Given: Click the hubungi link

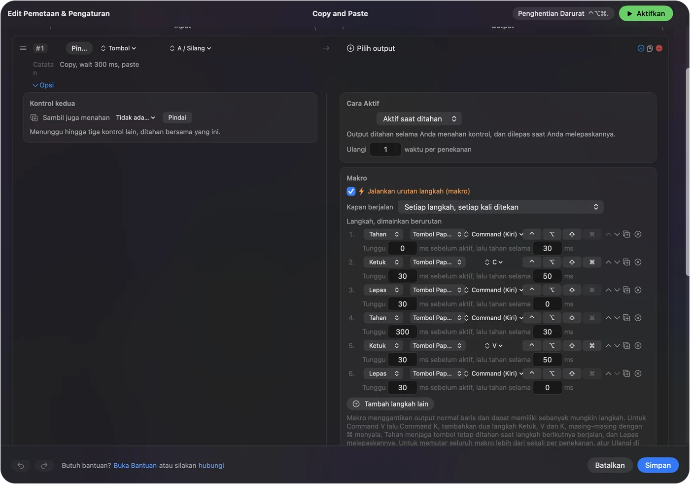Looking at the screenshot, I should 211,465.
